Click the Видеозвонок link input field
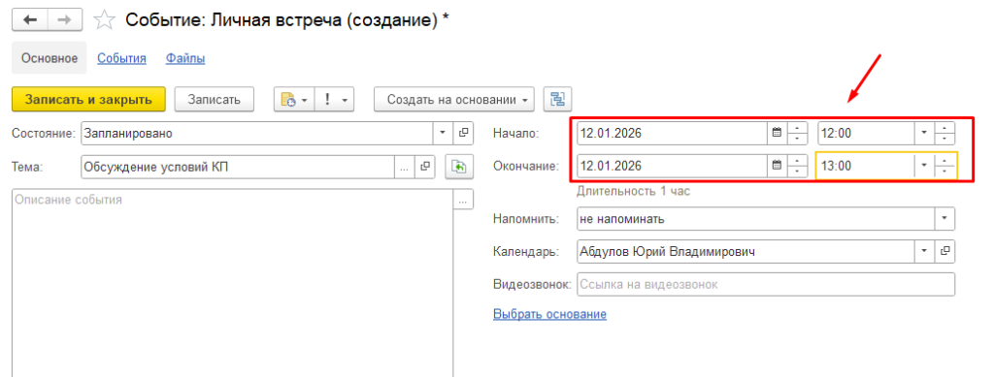 766,285
